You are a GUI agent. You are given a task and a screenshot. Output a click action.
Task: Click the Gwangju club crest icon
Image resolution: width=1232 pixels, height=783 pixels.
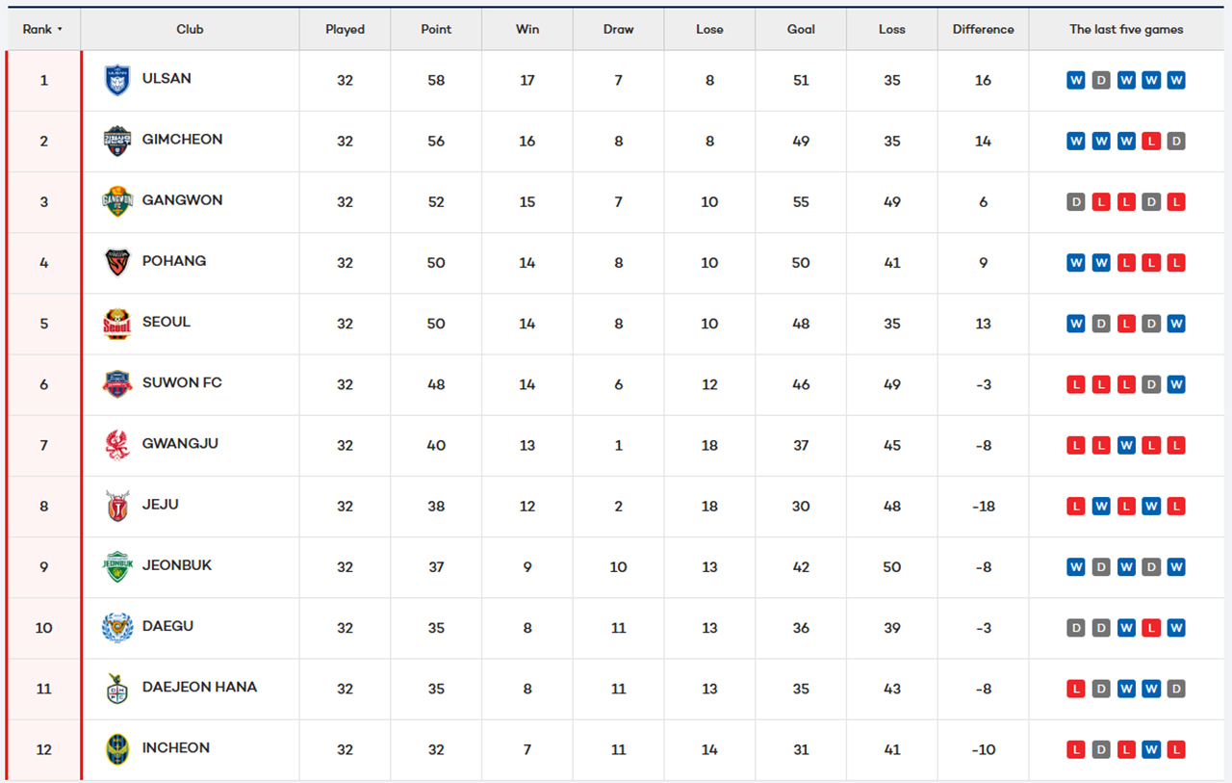coord(117,445)
